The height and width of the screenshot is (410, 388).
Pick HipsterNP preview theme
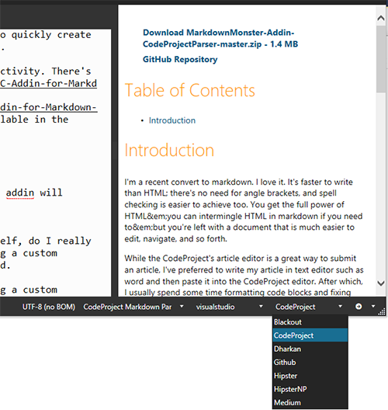[310, 389]
